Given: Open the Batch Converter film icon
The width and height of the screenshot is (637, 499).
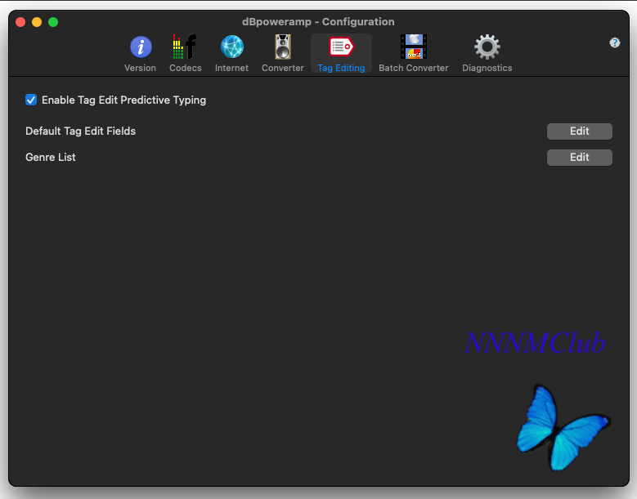Looking at the screenshot, I should pos(414,47).
